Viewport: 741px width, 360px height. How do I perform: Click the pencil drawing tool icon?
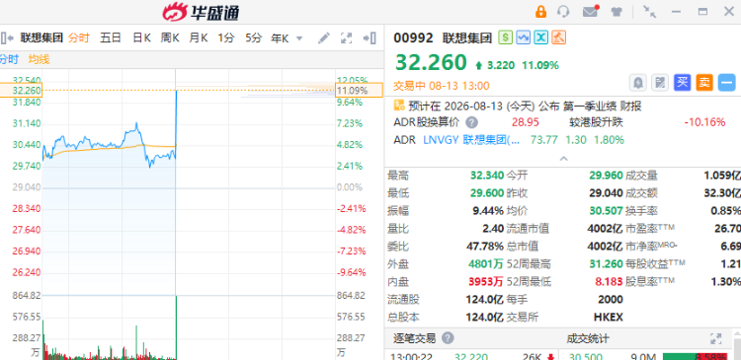[324, 38]
